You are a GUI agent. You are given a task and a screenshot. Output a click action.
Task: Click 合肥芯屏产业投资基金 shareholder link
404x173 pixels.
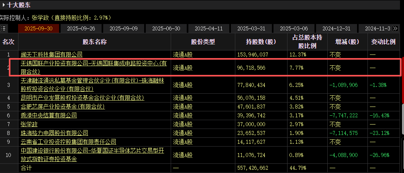[63, 107]
